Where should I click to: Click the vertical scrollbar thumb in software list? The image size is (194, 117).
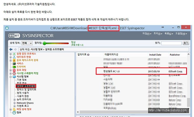(x=188, y=102)
